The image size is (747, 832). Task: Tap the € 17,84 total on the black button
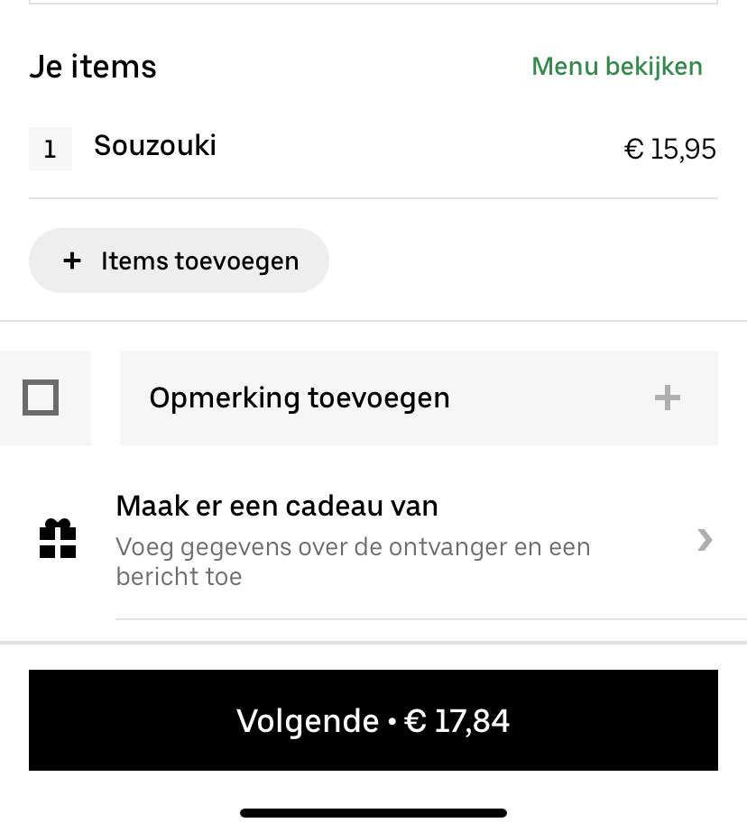(x=456, y=720)
